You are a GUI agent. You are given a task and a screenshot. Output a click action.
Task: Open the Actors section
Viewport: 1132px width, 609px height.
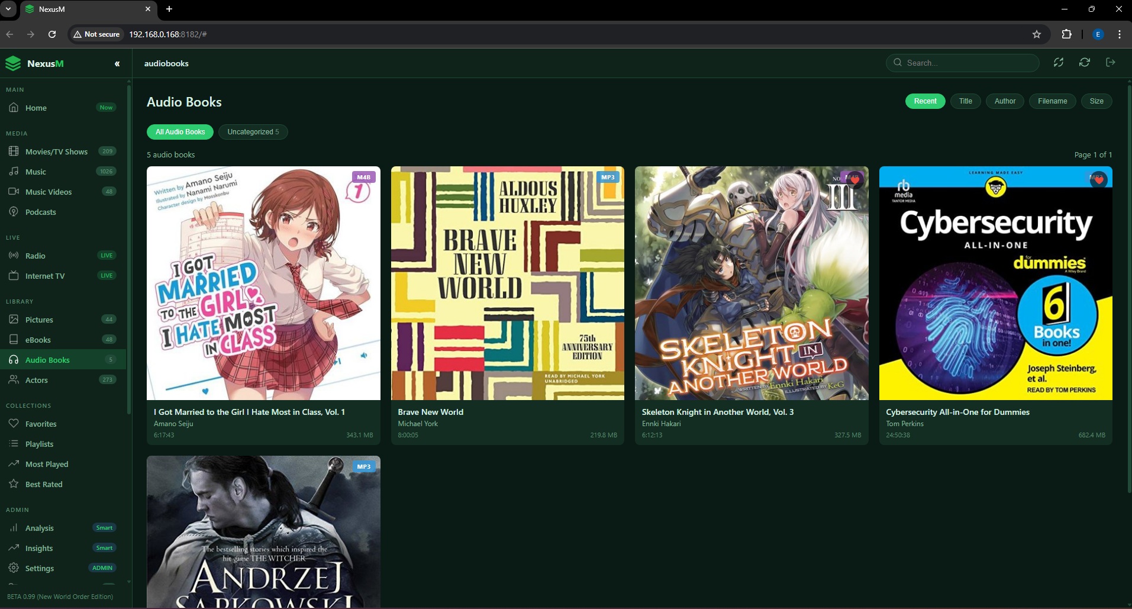(x=37, y=379)
